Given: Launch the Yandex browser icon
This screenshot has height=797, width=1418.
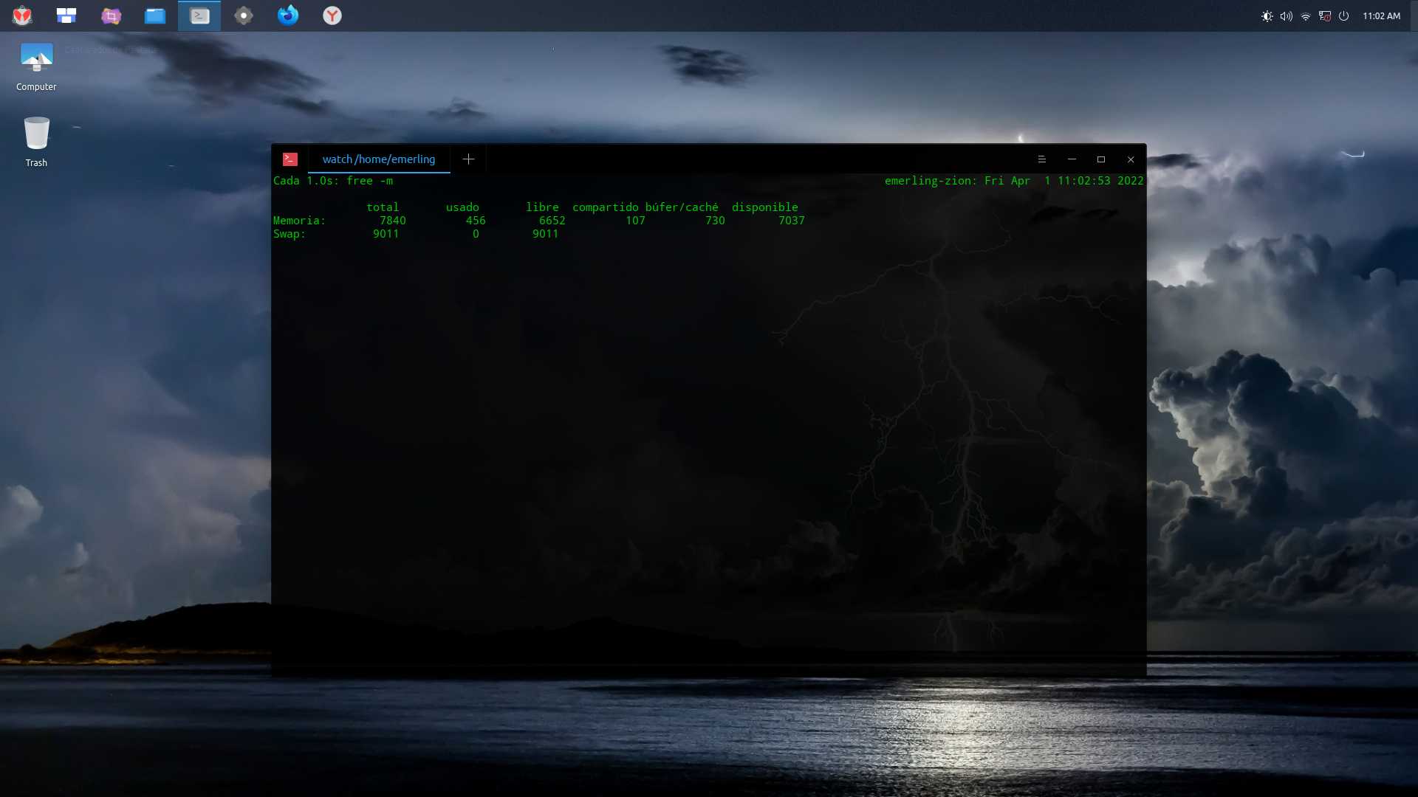Looking at the screenshot, I should tap(332, 15).
